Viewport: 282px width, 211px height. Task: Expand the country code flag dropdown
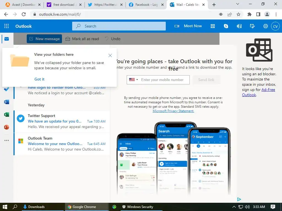pyautogui.click(x=133, y=79)
